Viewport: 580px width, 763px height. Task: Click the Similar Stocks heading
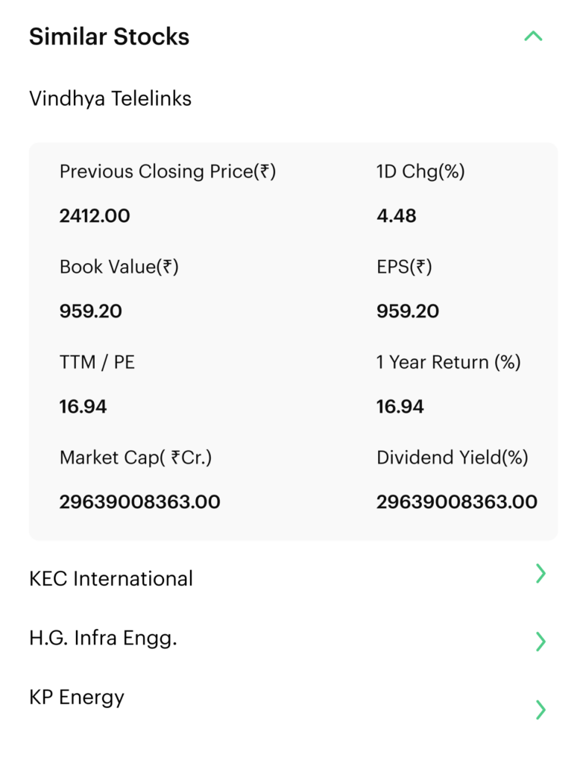(109, 37)
